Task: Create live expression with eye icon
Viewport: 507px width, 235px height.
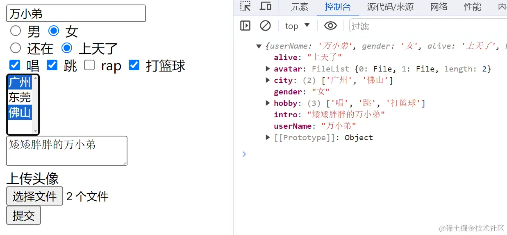Action: click(330, 26)
